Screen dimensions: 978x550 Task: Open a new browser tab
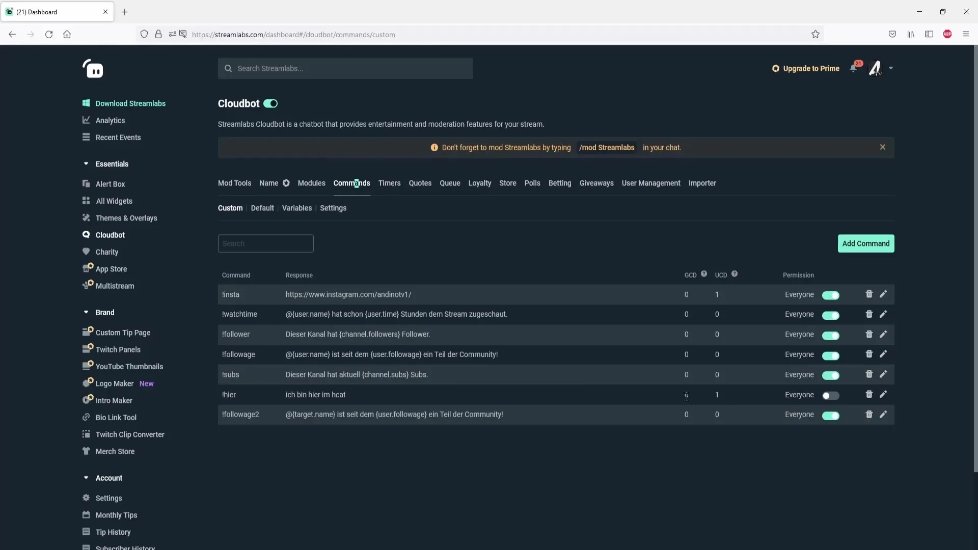[125, 12]
